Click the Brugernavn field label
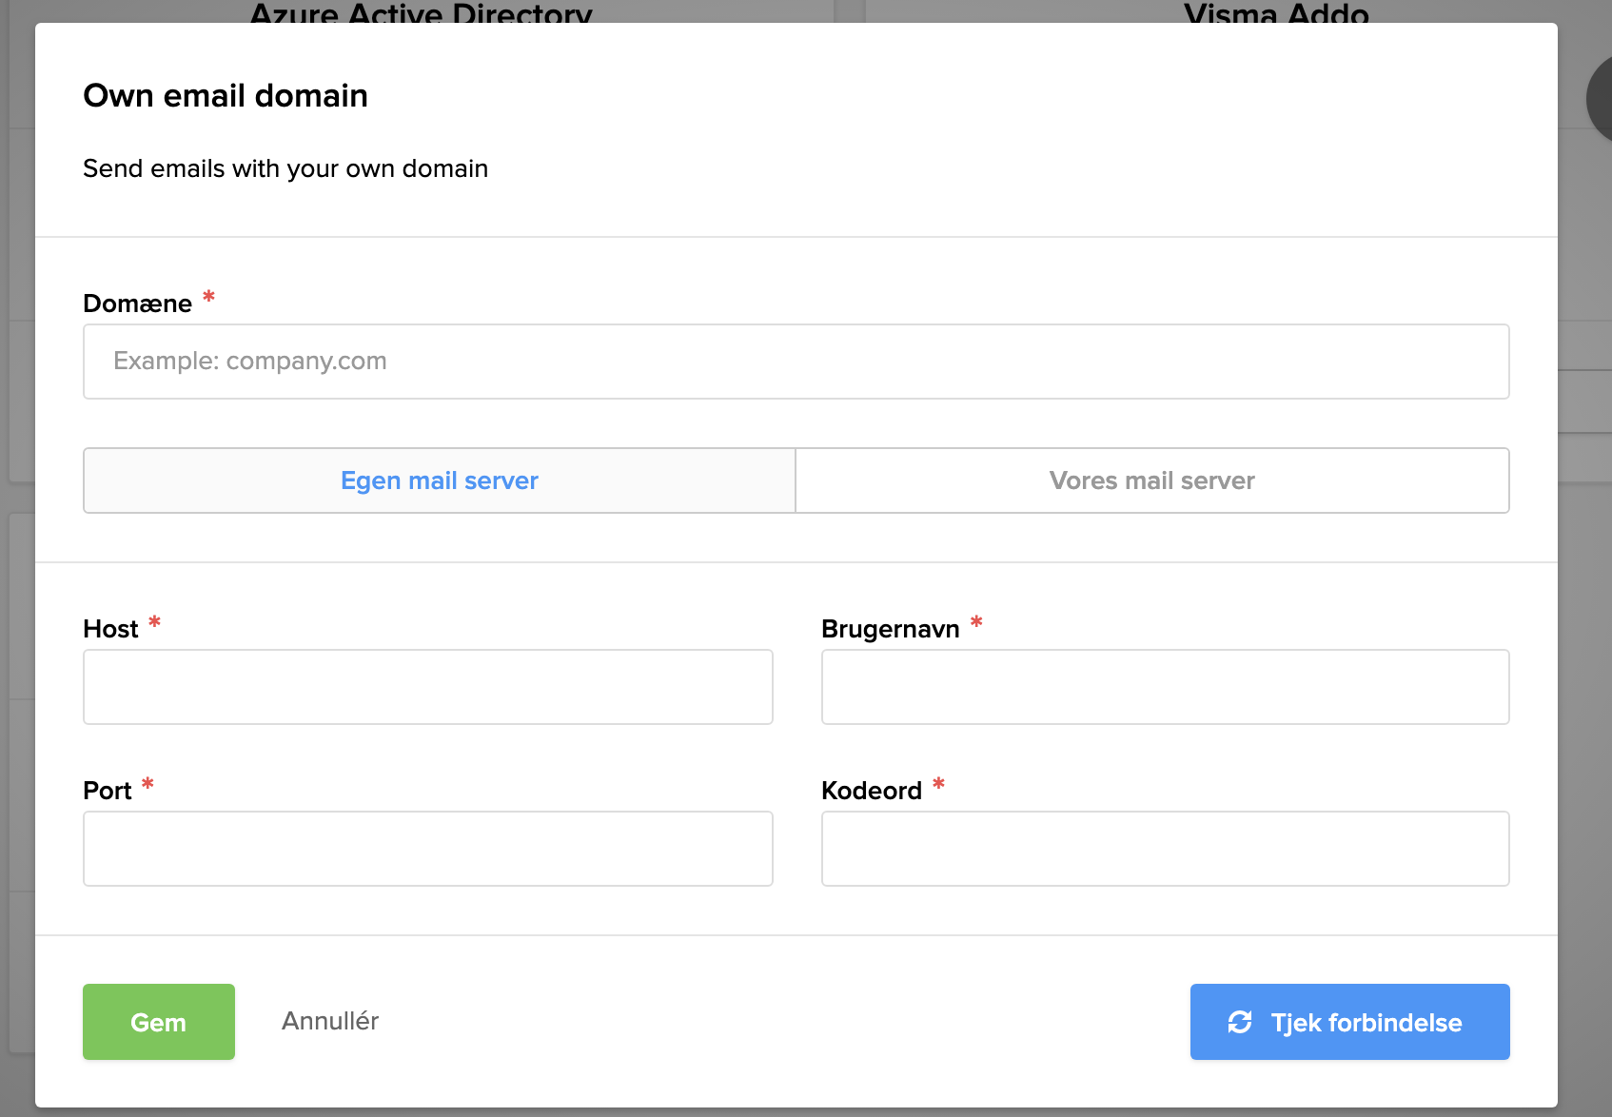The width and height of the screenshot is (1612, 1117). coord(890,629)
